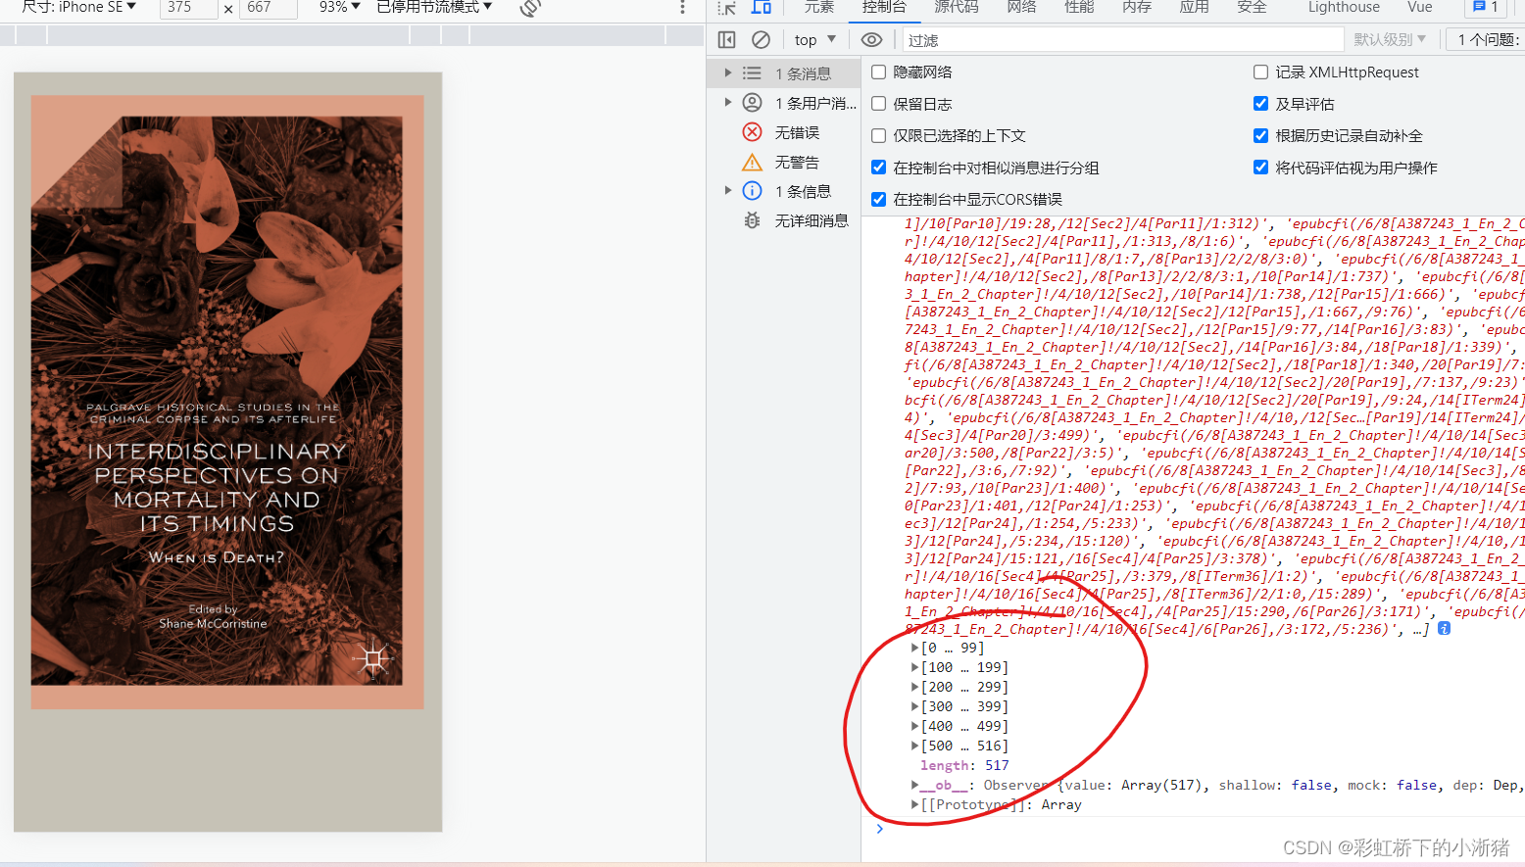
Task: Expand the '1 条消息' group arrow
Action: click(727, 73)
